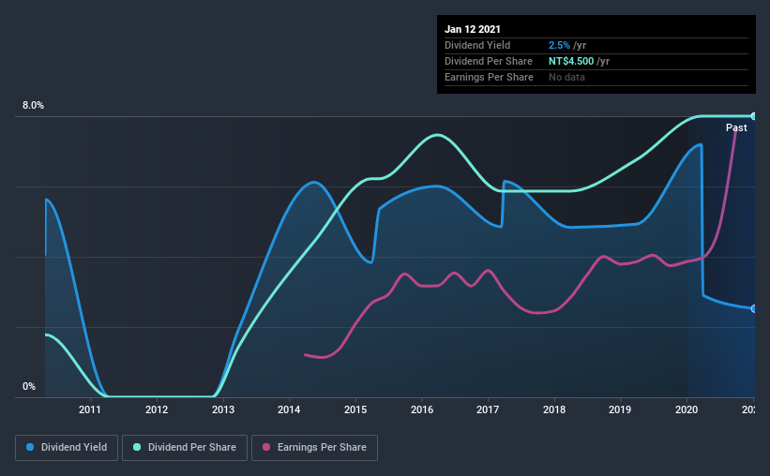Toggle the Dividend Per Share legend button
770x476 pixels.
click(185, 448)
